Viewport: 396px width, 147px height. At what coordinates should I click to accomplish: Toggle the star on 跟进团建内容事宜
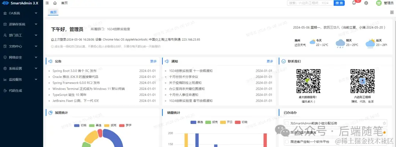click(x=384, y=132)
